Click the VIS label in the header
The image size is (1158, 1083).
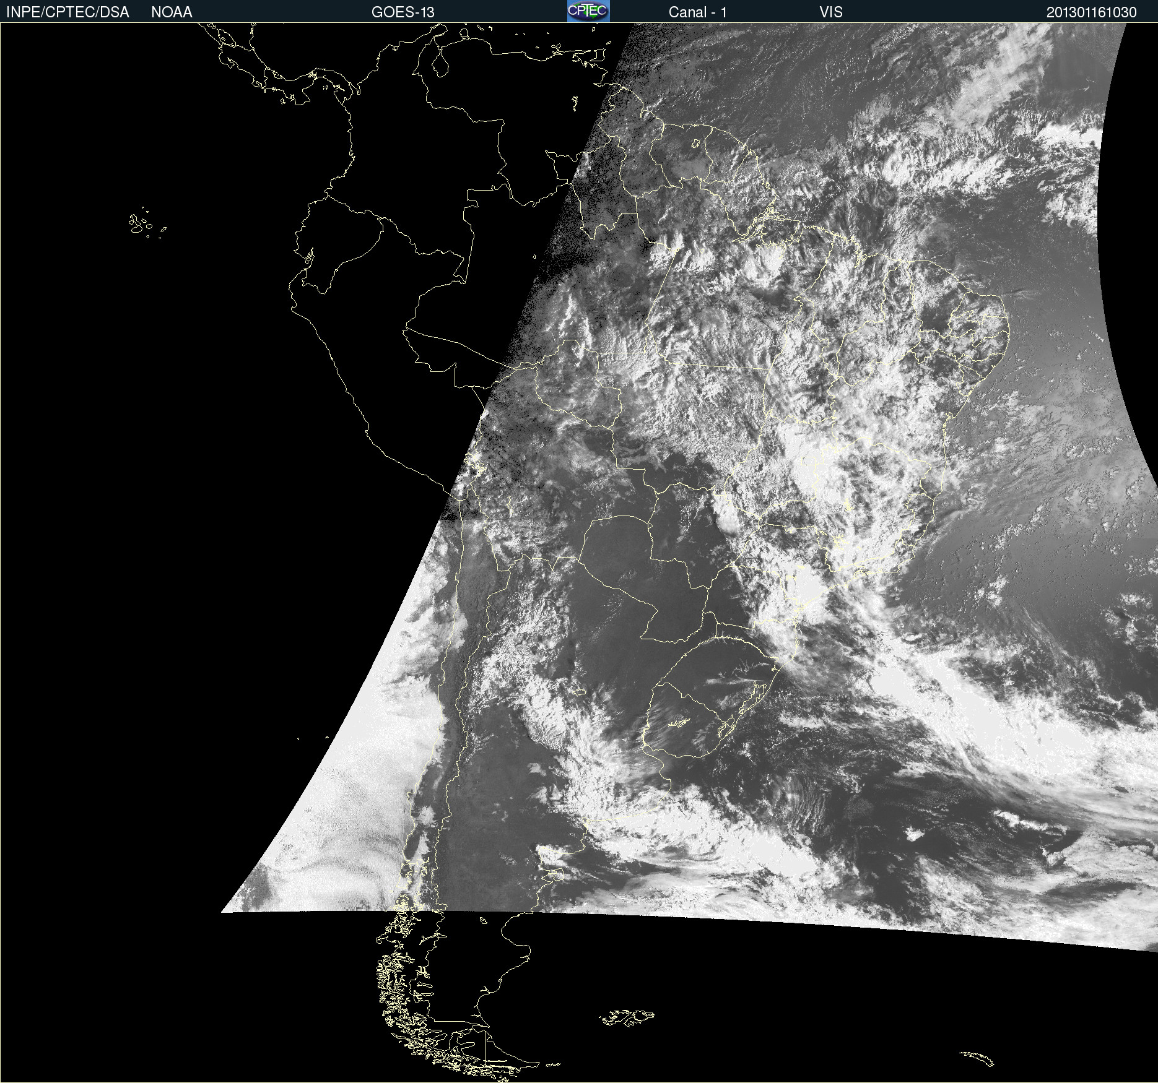(x=831, y=12)
